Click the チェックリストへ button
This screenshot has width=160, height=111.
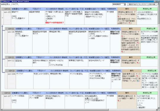click(143, 4)
